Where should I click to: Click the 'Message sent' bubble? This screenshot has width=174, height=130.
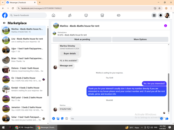[x=66, y=66]
